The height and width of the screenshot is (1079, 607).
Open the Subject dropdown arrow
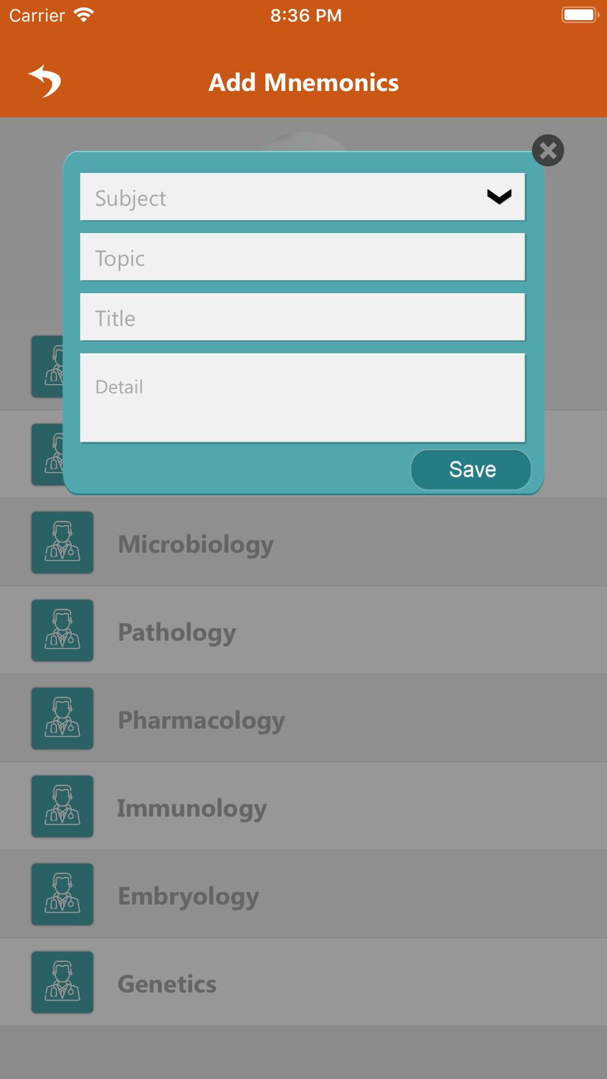[499, 197]
